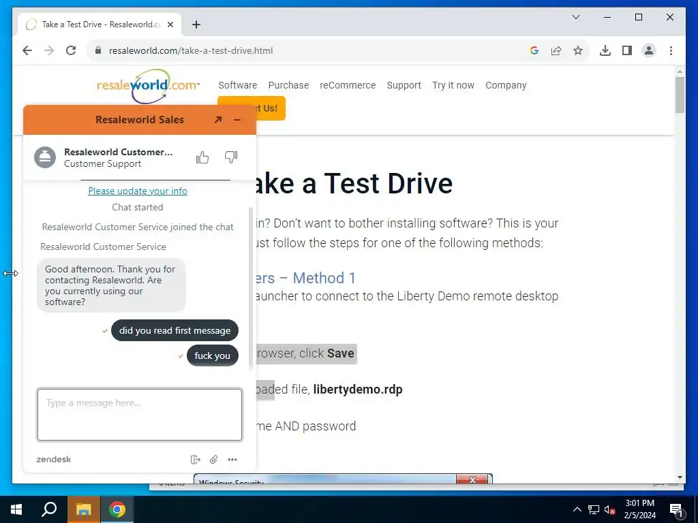The image size is (698, 523).
Task: Open tab search chevron
Action: pyautogui.click(x=576, y=17)
